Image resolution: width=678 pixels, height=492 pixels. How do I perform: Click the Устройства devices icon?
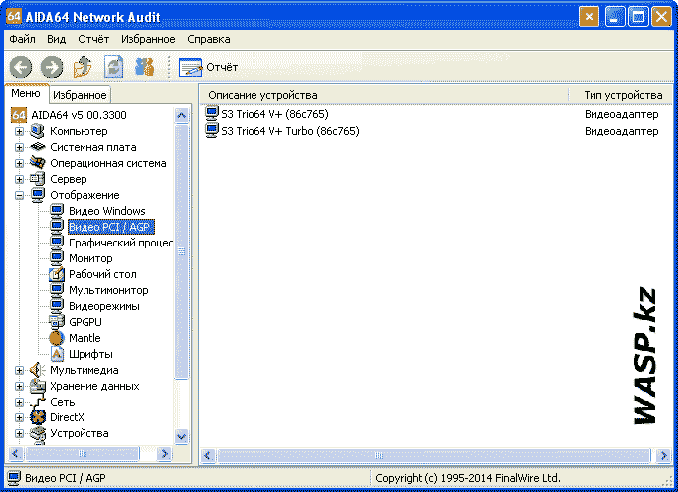pos(37,433)
